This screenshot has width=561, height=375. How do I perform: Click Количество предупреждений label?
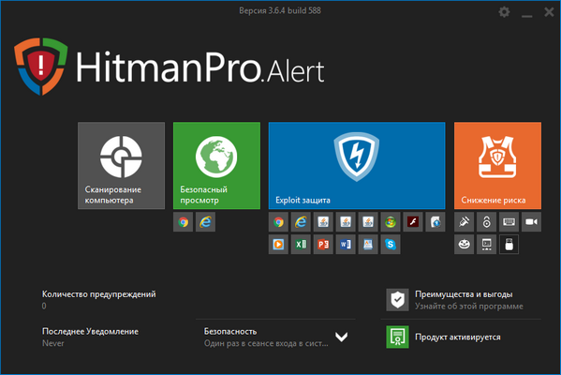click(98, 294)
